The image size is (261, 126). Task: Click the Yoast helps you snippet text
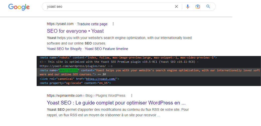[119, 40]
